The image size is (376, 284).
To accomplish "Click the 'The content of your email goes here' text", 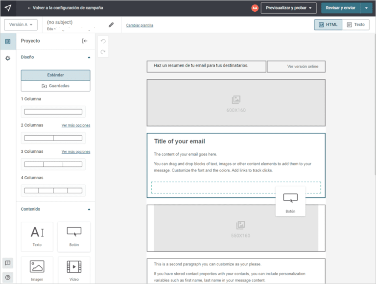I will point(186,154).
